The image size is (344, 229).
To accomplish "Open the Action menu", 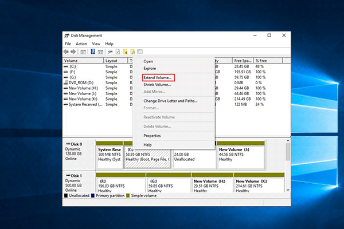I will pos(81,44).
